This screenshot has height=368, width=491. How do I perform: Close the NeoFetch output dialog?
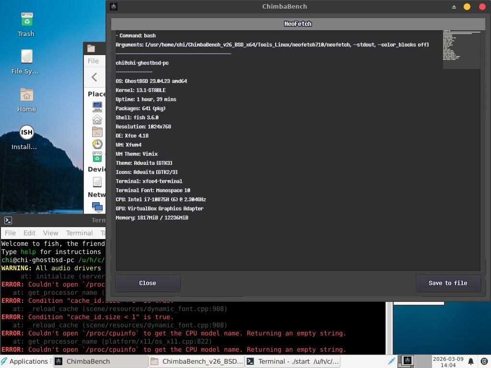[x=148, y=283]
